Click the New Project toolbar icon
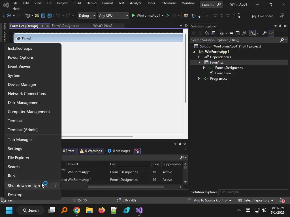The width and height of the screenshot is (290, 217). click(27, 16)
